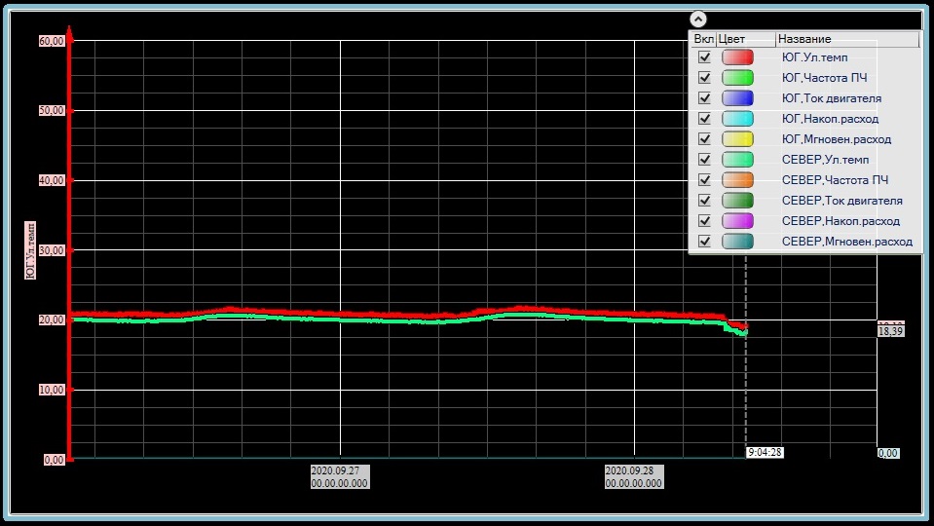Click the Цвет column header

point(746,39)
